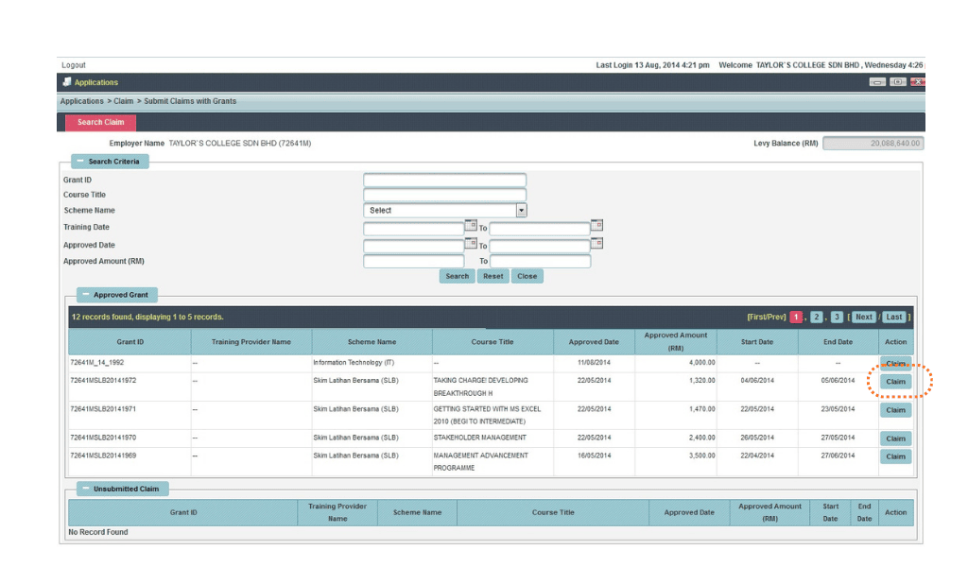Click the Applications icon in the title bar
This screenshot has height=567, width=968.
[67, 81]
